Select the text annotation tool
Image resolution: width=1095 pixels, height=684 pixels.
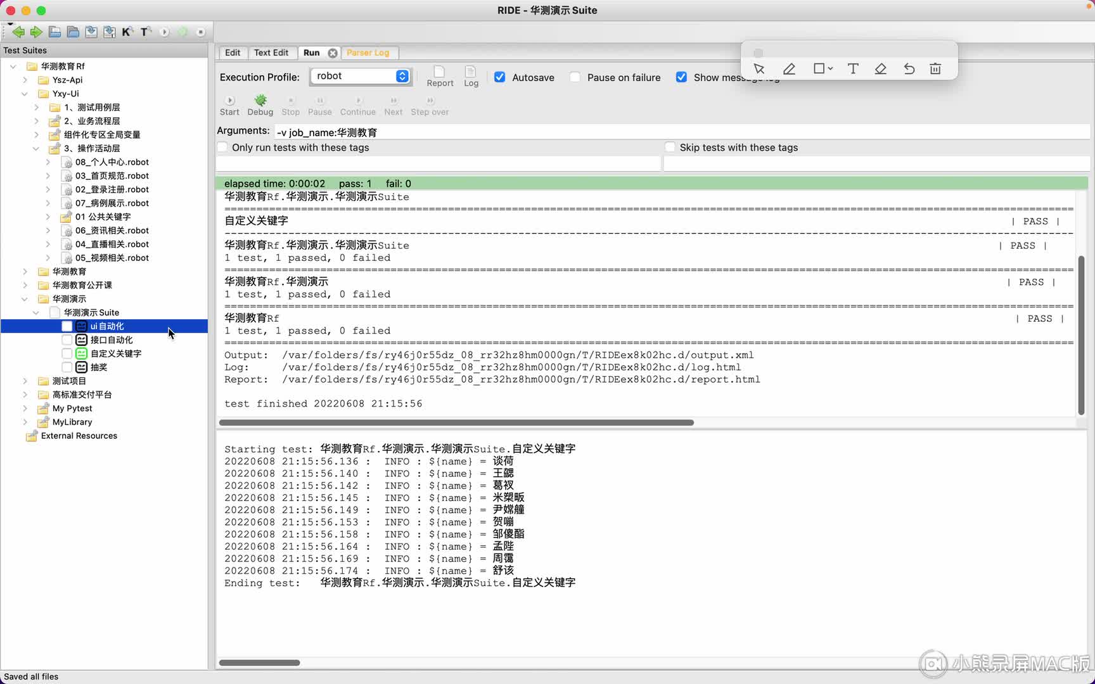[x=853, y=69]
